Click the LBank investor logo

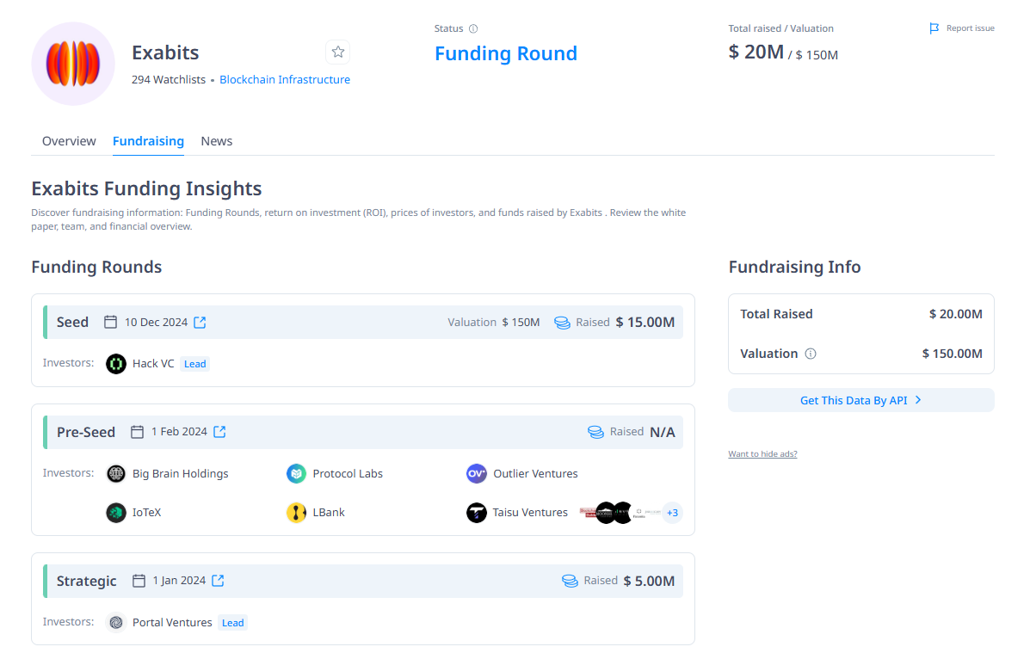tap(296, 513)
